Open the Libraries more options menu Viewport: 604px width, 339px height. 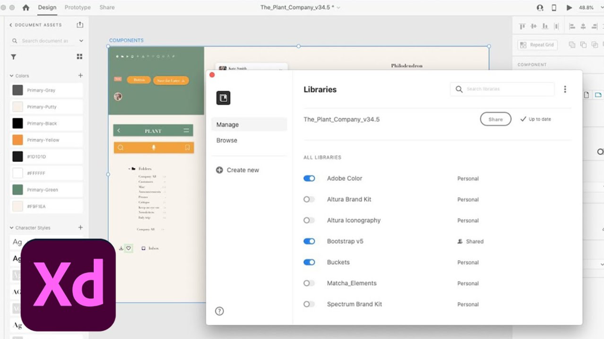pos(565,89)
